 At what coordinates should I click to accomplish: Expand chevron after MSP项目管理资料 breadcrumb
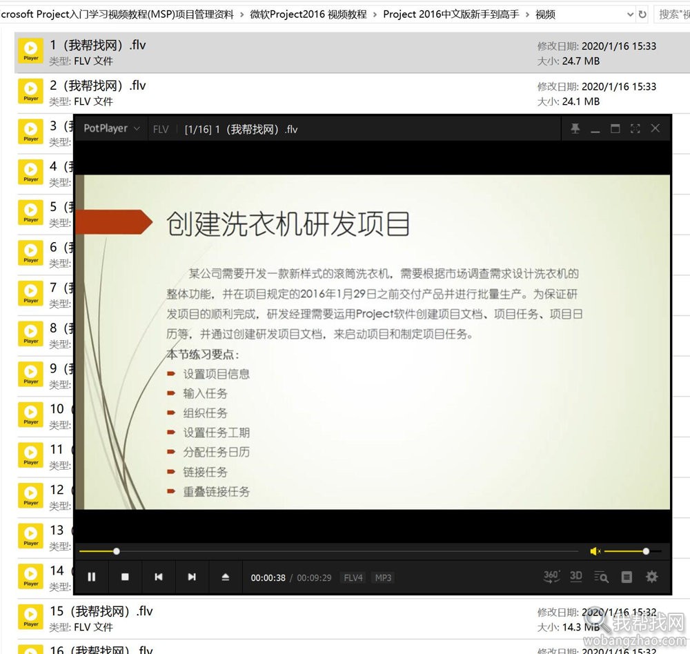(x=241, y=14)
